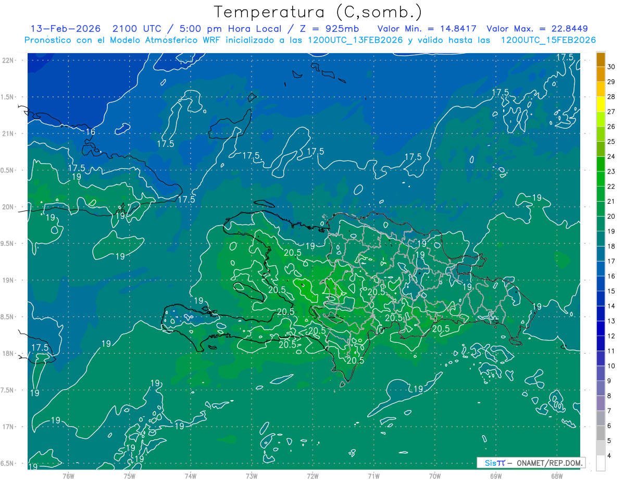625x483 pixels.
Task: Click the "ONAMET/REP.DOM." credit label
Action: click(x=549, y=463)
